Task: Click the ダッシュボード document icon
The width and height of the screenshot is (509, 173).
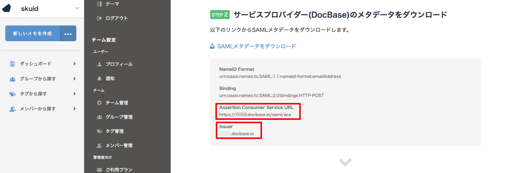Action: pyautogui.click(x=12, y=64)
